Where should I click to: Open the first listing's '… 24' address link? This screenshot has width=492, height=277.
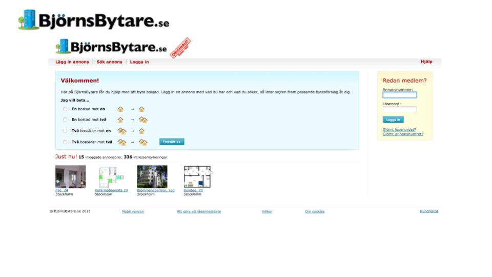61,190
